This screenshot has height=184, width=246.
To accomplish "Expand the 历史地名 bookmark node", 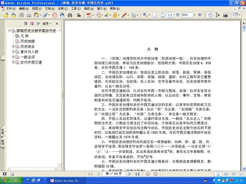I will coord(14,47).
